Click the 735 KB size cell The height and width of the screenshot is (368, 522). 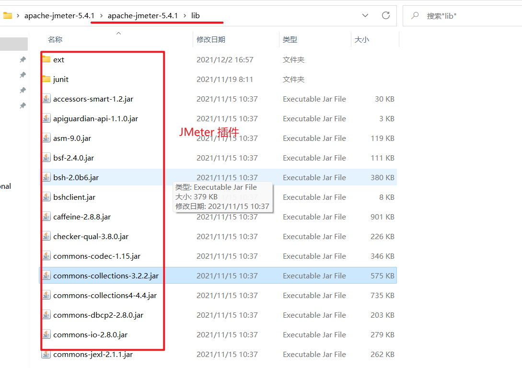coord(383,296)
